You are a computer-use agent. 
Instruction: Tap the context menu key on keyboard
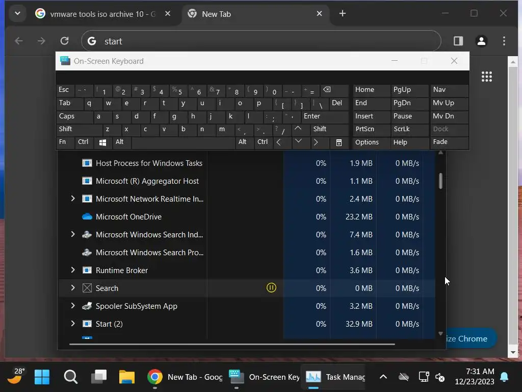pyautogui.click(x=339, y=142)
